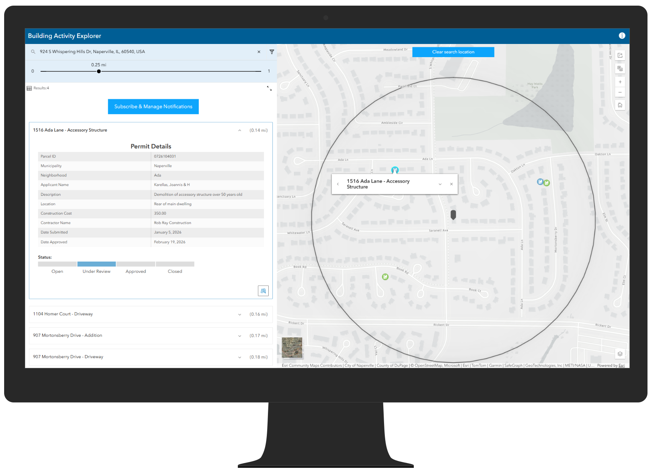Click Clear search location
The image size is (652, 472).
pyautogui.click(x=453, y=52)
